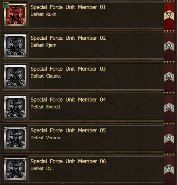
Task: Select the gray knight portrait for Member 02
Action: (16, 46)
